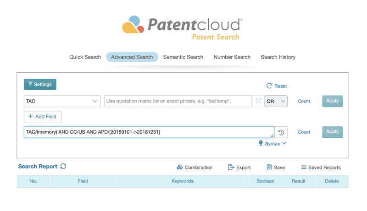Switch to Semantic Search tab
The image size is (367, 211).
coord(183,57)
